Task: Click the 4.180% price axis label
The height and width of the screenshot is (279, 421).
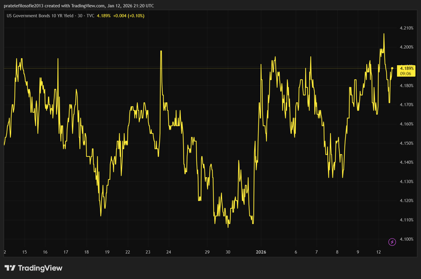Action: (x=407, y=86)
